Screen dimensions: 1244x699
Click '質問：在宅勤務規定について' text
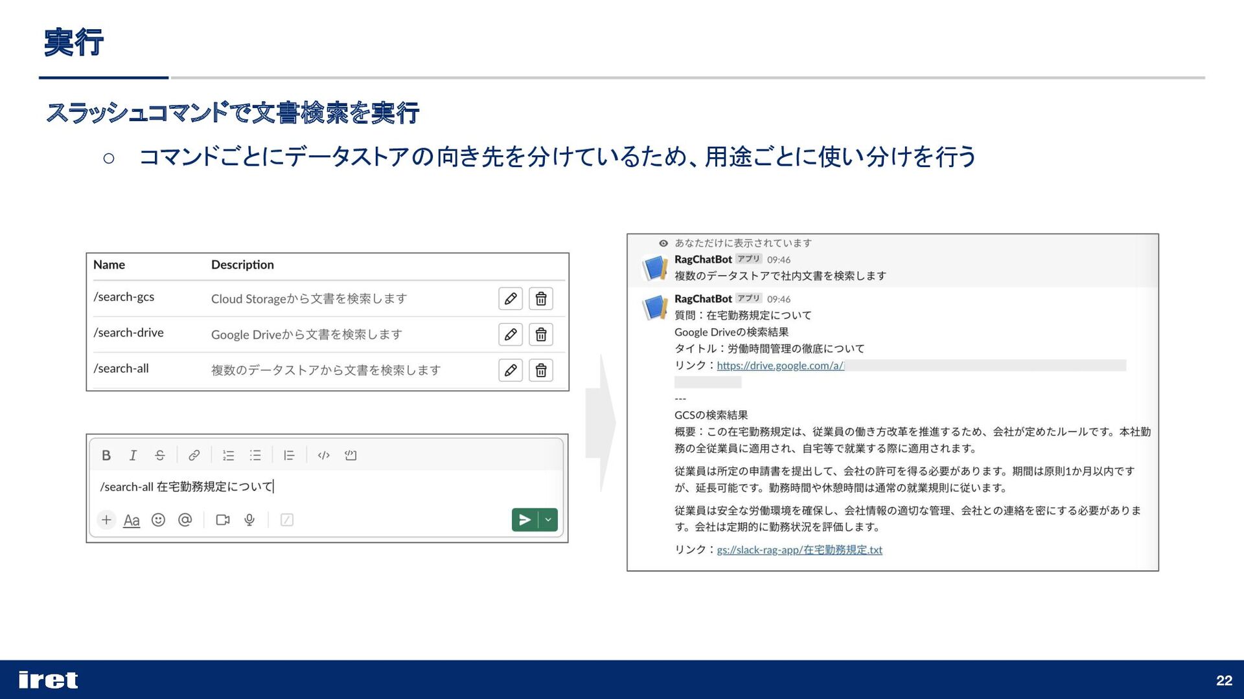click(x=743, y=315)
